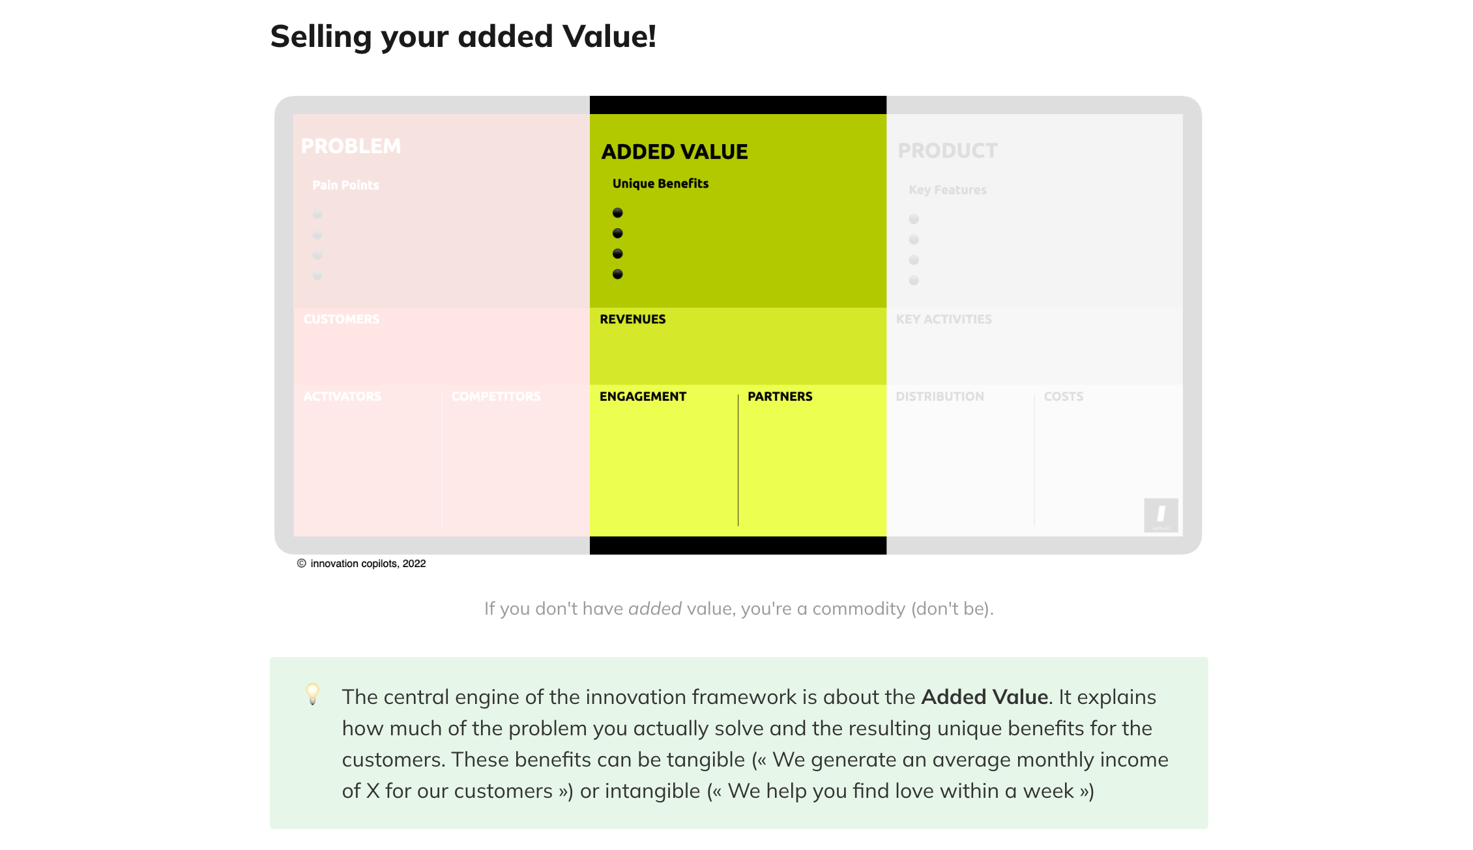Click the faded logo icon in canvas corner

tap(1161, 515)
